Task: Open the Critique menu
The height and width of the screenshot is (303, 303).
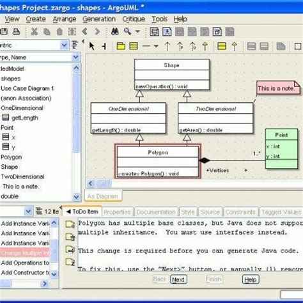Action: pos(134,19)
